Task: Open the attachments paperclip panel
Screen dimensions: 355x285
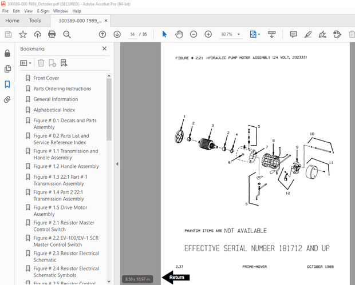Action: [7, 99]
